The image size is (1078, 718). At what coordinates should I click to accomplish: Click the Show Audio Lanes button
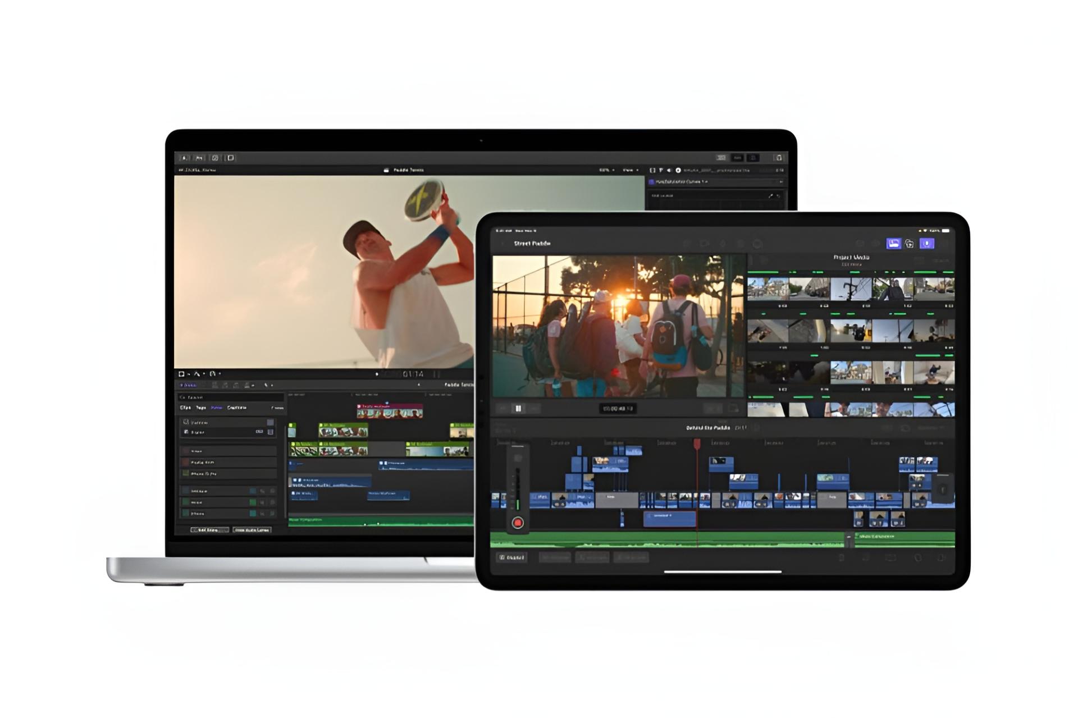pyautogui.click(x=252, y=530)
